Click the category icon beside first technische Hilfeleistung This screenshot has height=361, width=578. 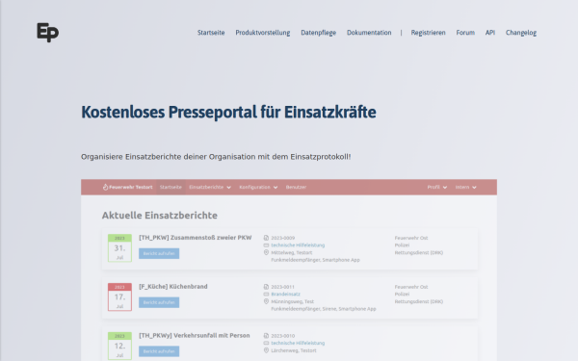266,245
